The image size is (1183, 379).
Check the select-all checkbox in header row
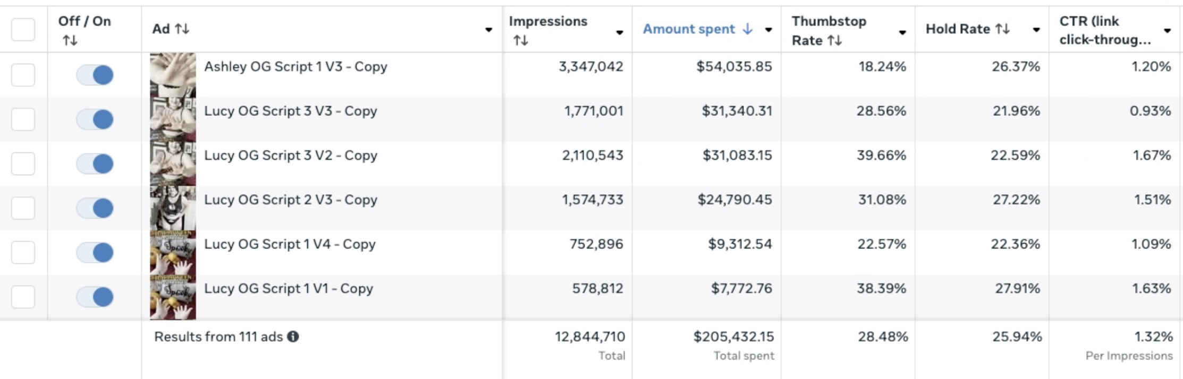[x=23, y=29]
